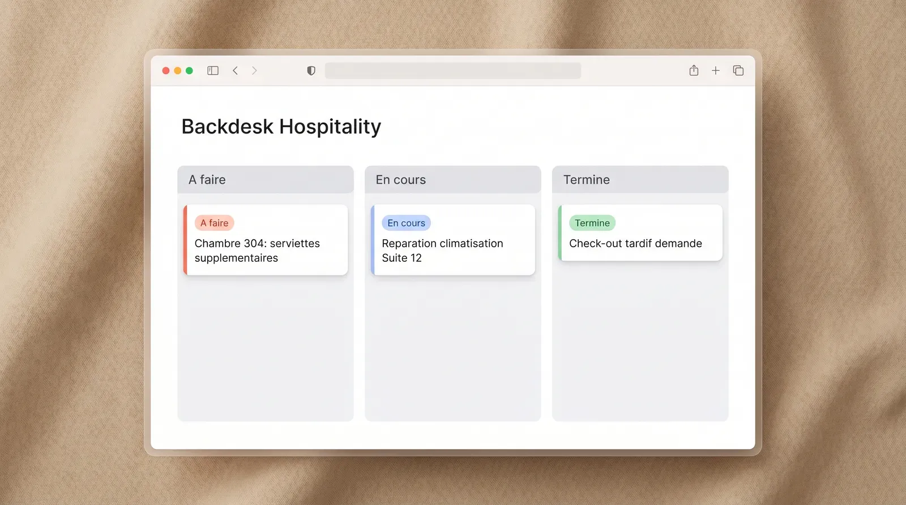Viewport: 906px width, 505px height.
Task: Minimize window with yellow button
Action: tap(178, 71)
